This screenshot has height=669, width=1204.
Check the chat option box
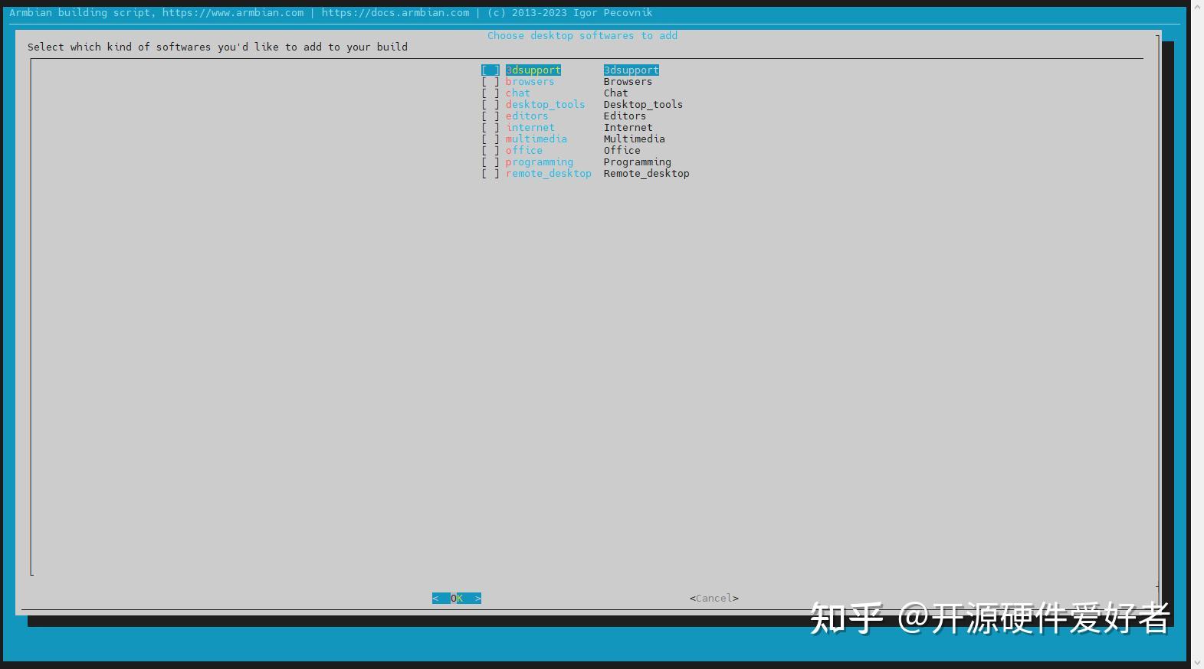[x=490, y=93]
